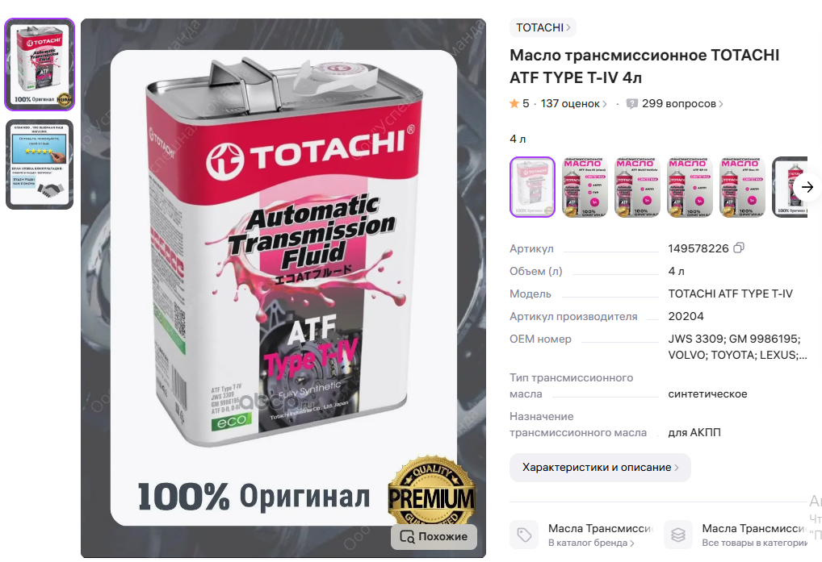The height and width of the screenshot is (562, 822).
Task: Copy the article number 149578226
Action: (x=738, y=248)
